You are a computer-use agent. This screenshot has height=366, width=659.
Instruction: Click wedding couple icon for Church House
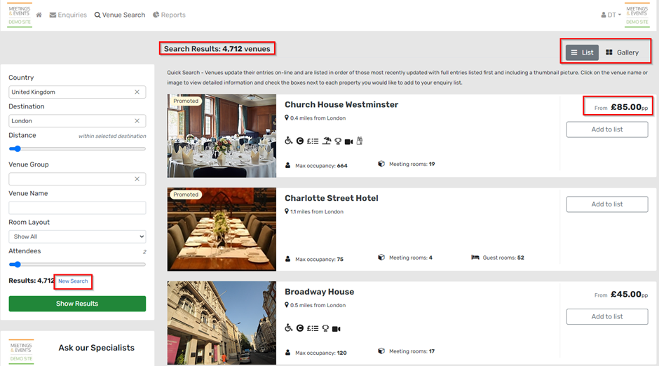point(360,141)
